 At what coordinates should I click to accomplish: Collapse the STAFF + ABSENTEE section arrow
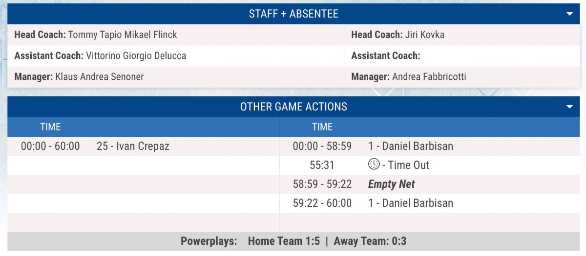pos(569,14)
